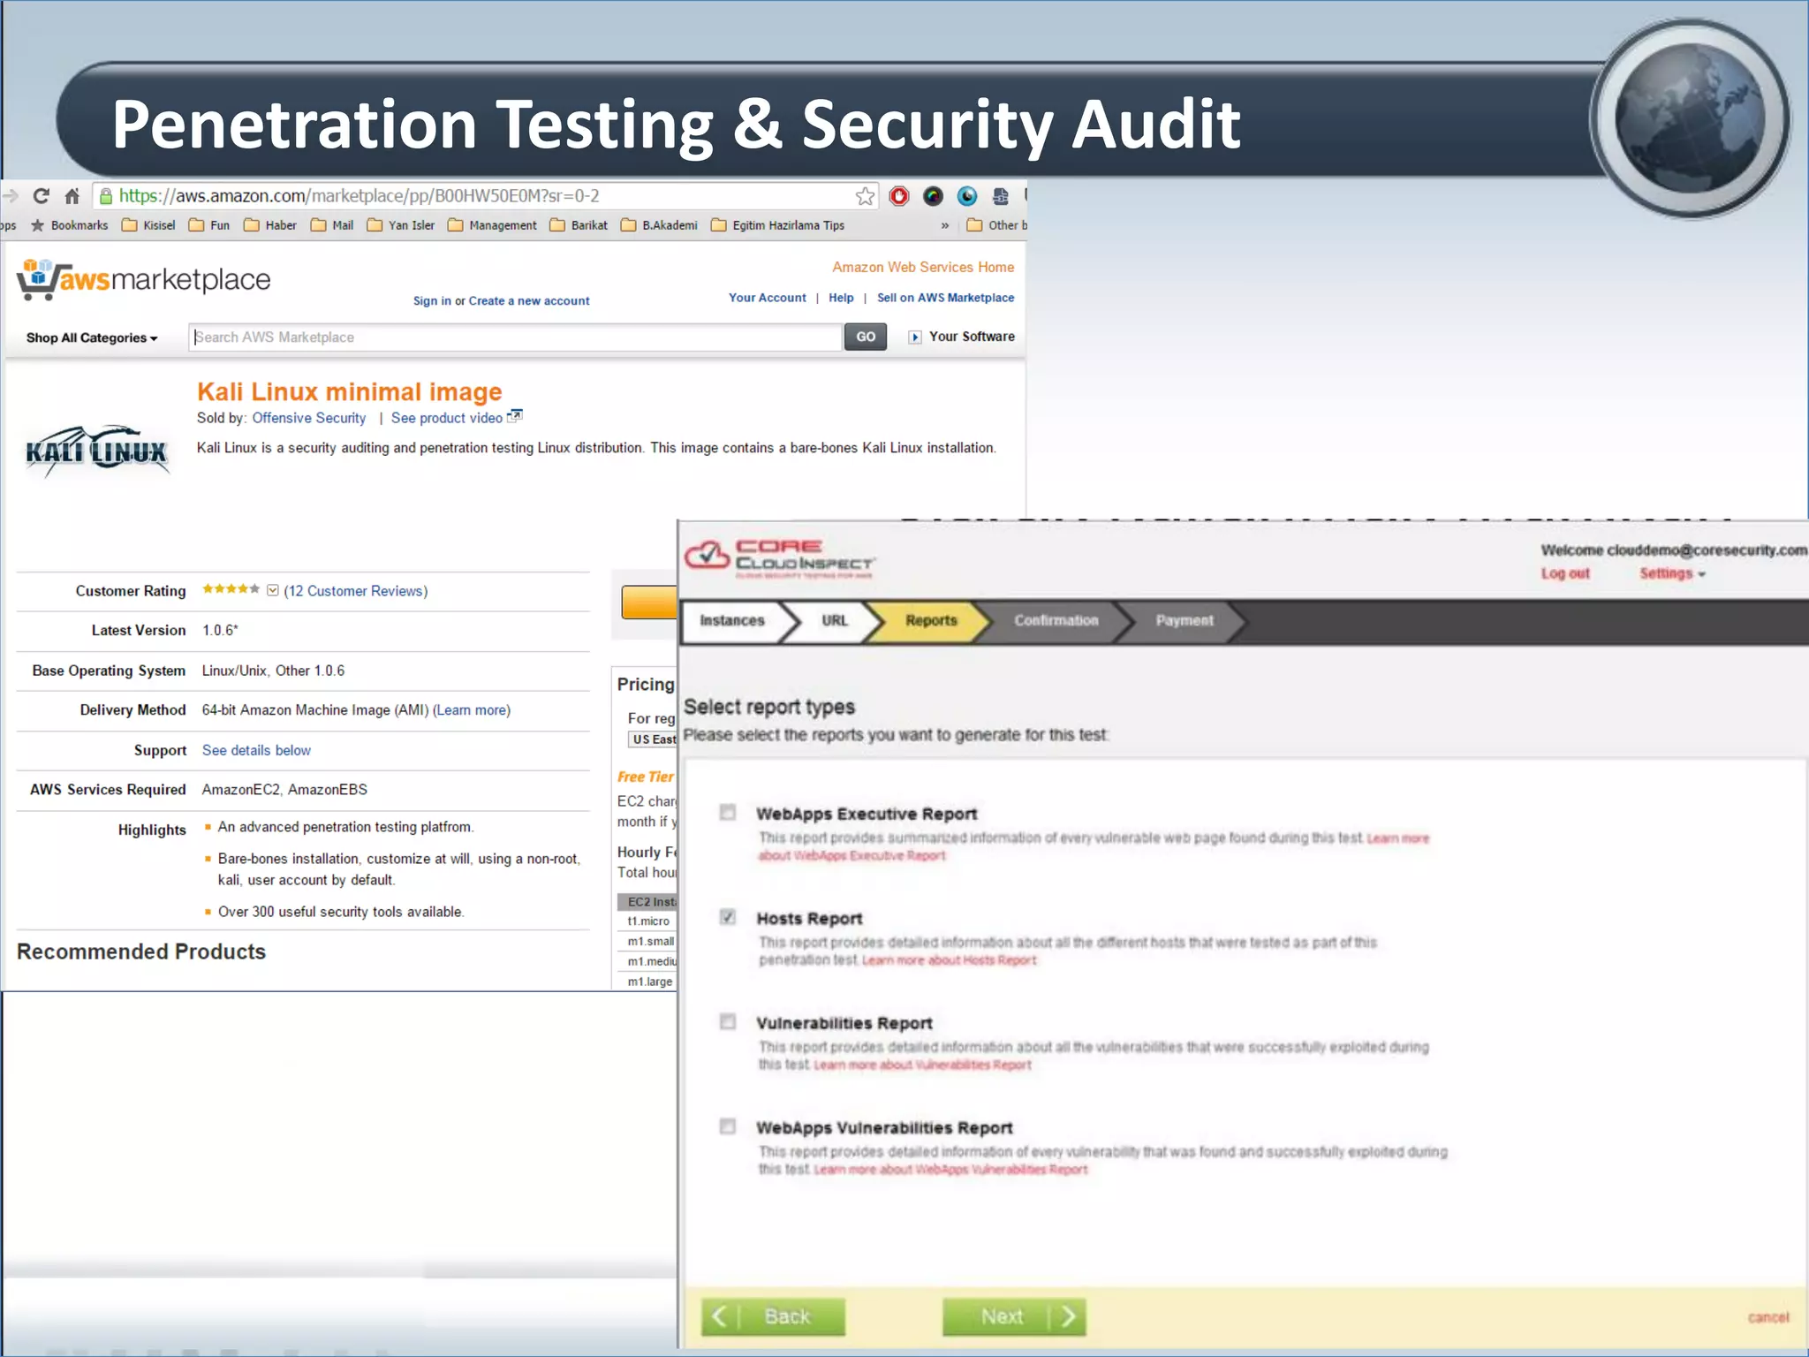Expand the Your Software arrow
Image resolution: width=1809 pixels, height=1357 pixels.
[915, 337]
